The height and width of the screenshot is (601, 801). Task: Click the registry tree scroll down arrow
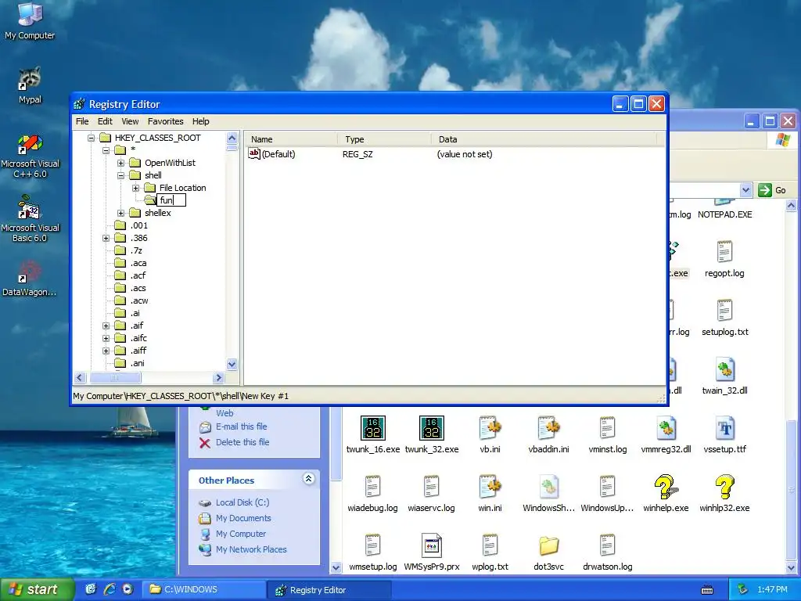(x=232, y=365)
